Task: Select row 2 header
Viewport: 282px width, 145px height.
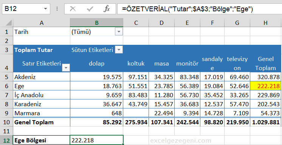Action: 6,41
